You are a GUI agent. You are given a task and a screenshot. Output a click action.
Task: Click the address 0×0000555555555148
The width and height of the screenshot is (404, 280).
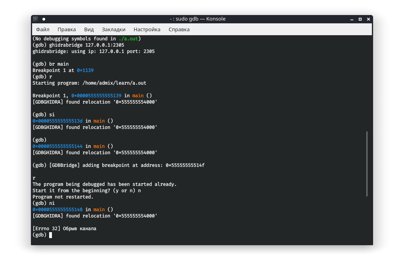coord(57,210)
